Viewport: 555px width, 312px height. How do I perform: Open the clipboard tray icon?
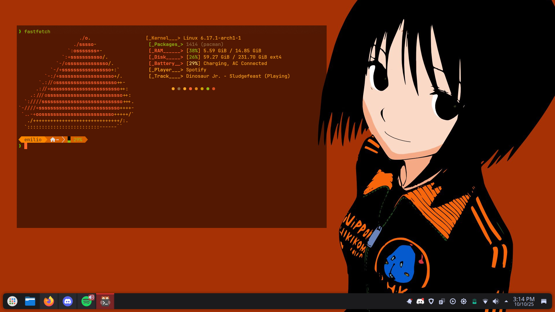click(x=442, y=301)
